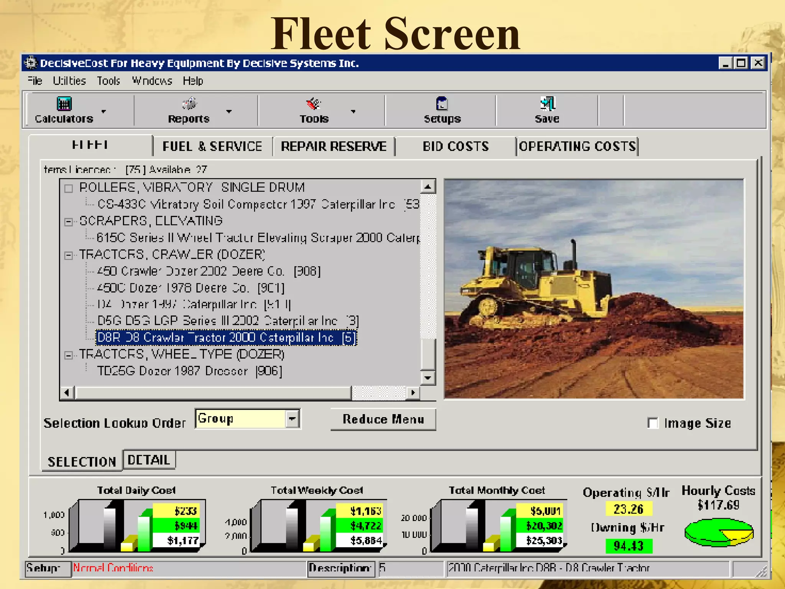Click the Save toolbar icon

pyautogui.click(x=547, y=104)
